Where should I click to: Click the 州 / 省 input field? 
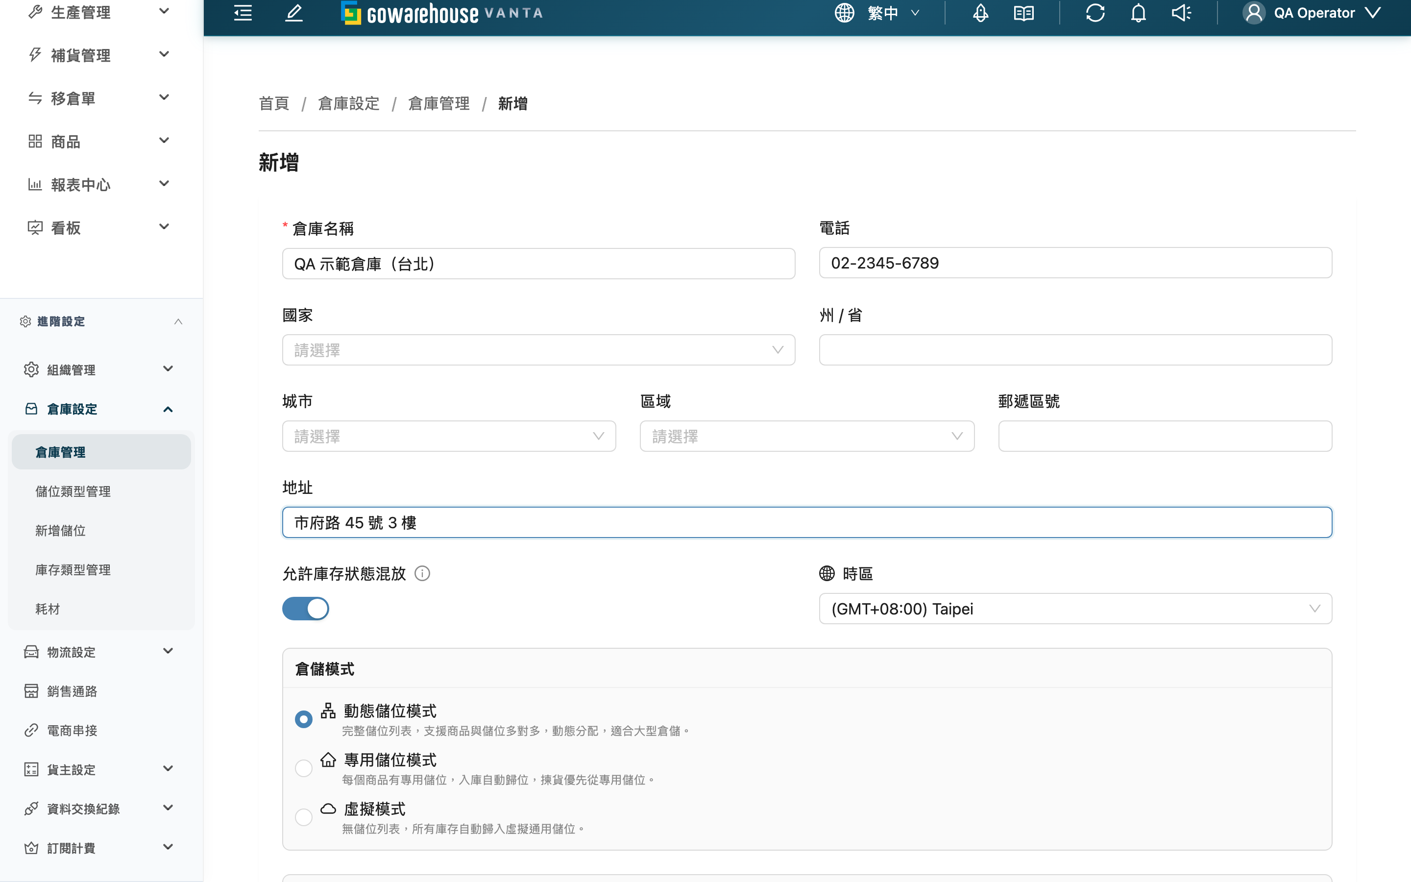[1075, 350]
